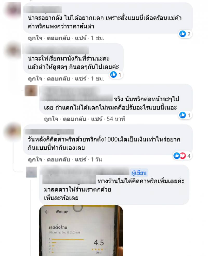Click แชร์ under the second comment

[81, 79]
